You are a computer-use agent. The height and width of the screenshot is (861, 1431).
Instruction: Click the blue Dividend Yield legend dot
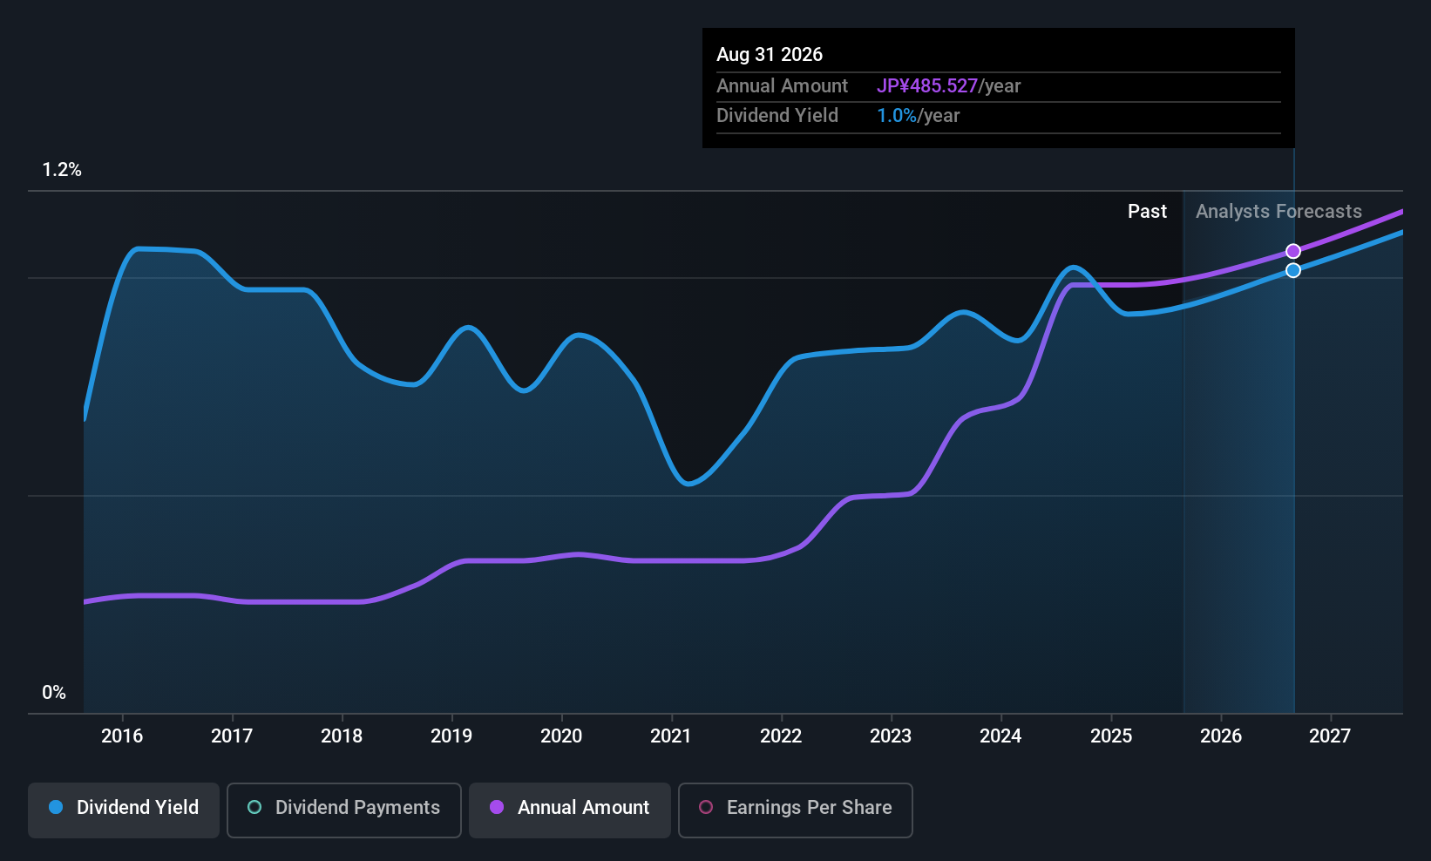click(56, 807)
